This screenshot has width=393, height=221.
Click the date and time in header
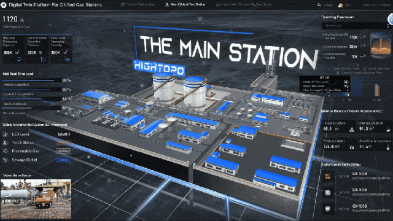[x=376, y=5]
